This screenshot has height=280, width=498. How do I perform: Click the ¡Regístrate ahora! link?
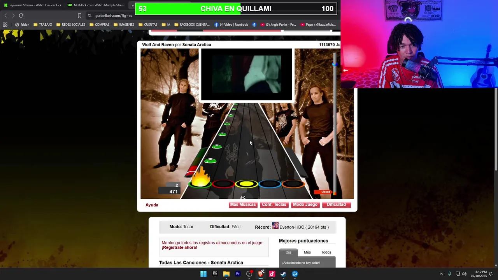[179, 248]
